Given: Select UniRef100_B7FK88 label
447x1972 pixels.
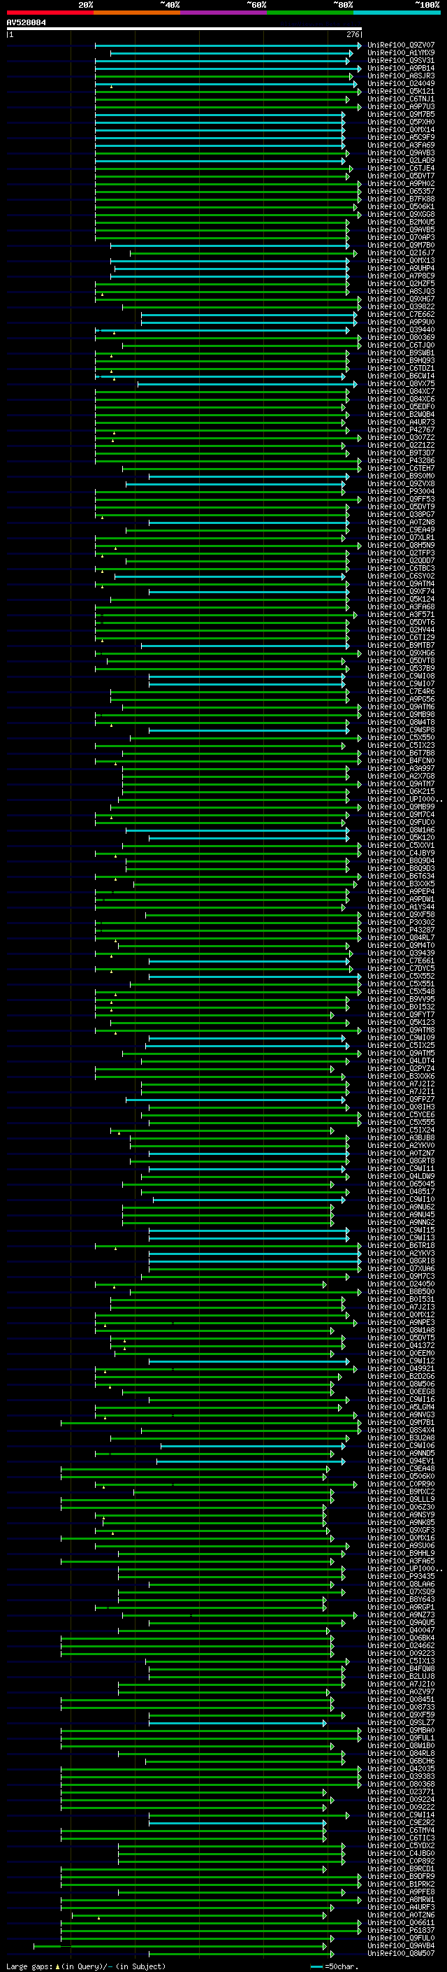Looking at the screenshot, I should (x=401, y=199).
